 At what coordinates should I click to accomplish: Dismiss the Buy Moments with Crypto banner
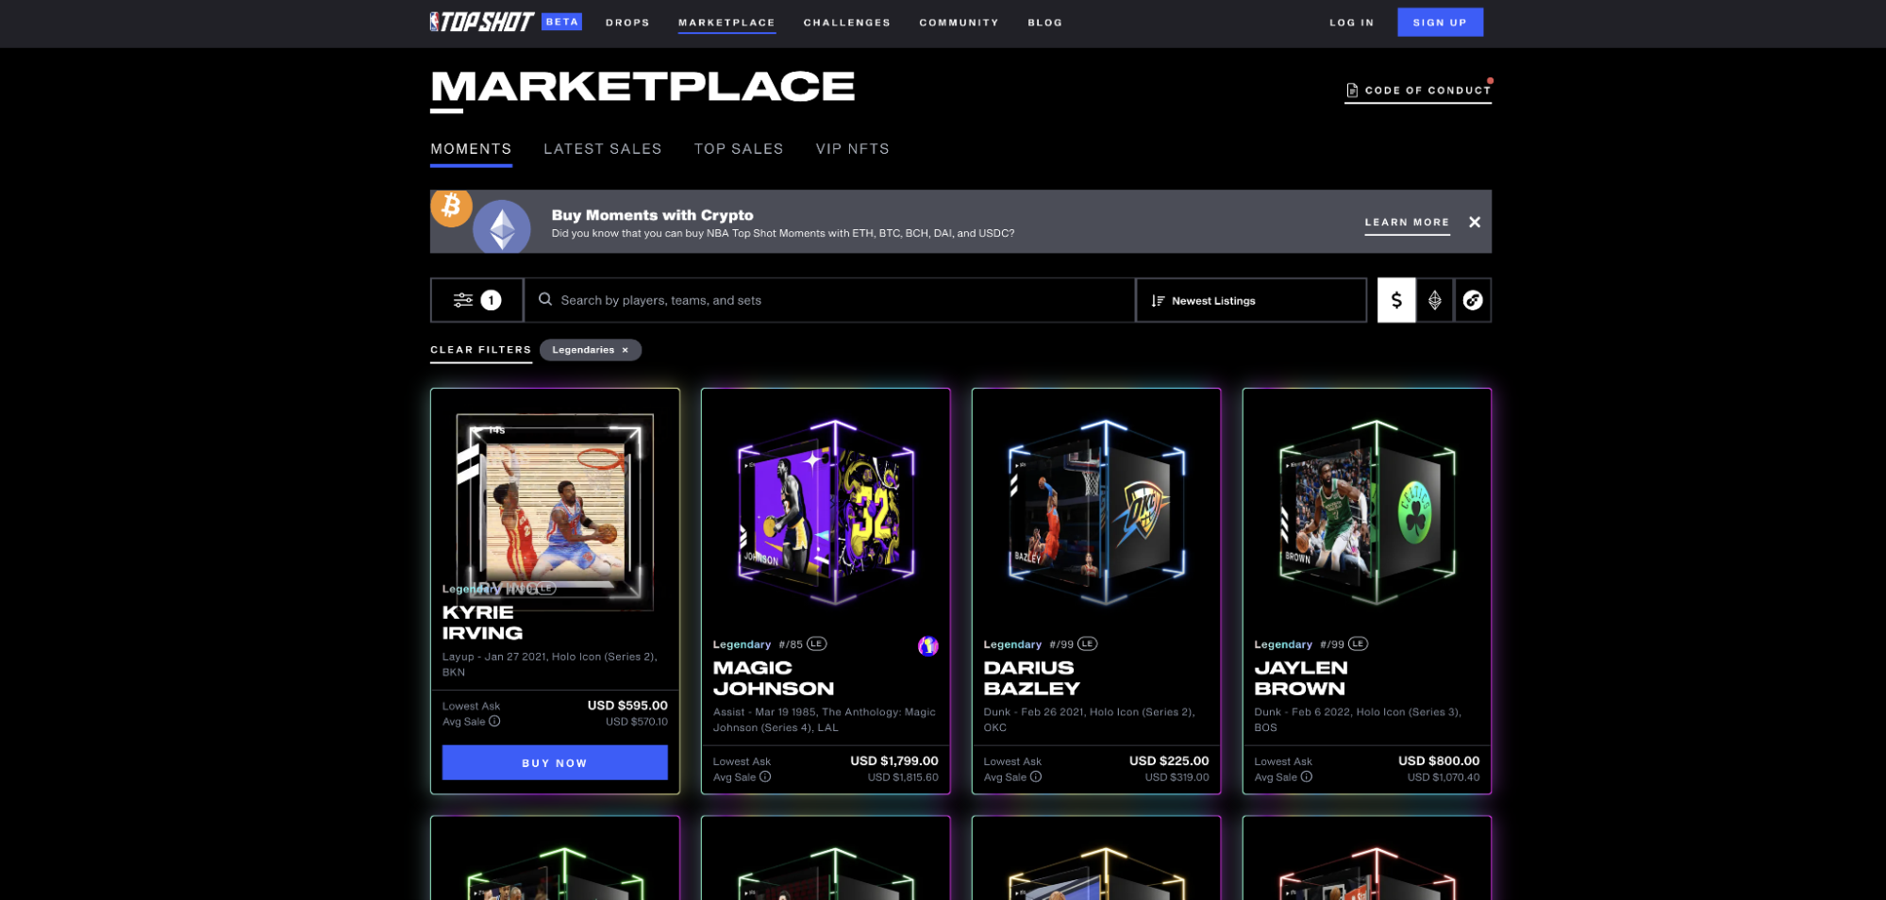point(1475,223)
